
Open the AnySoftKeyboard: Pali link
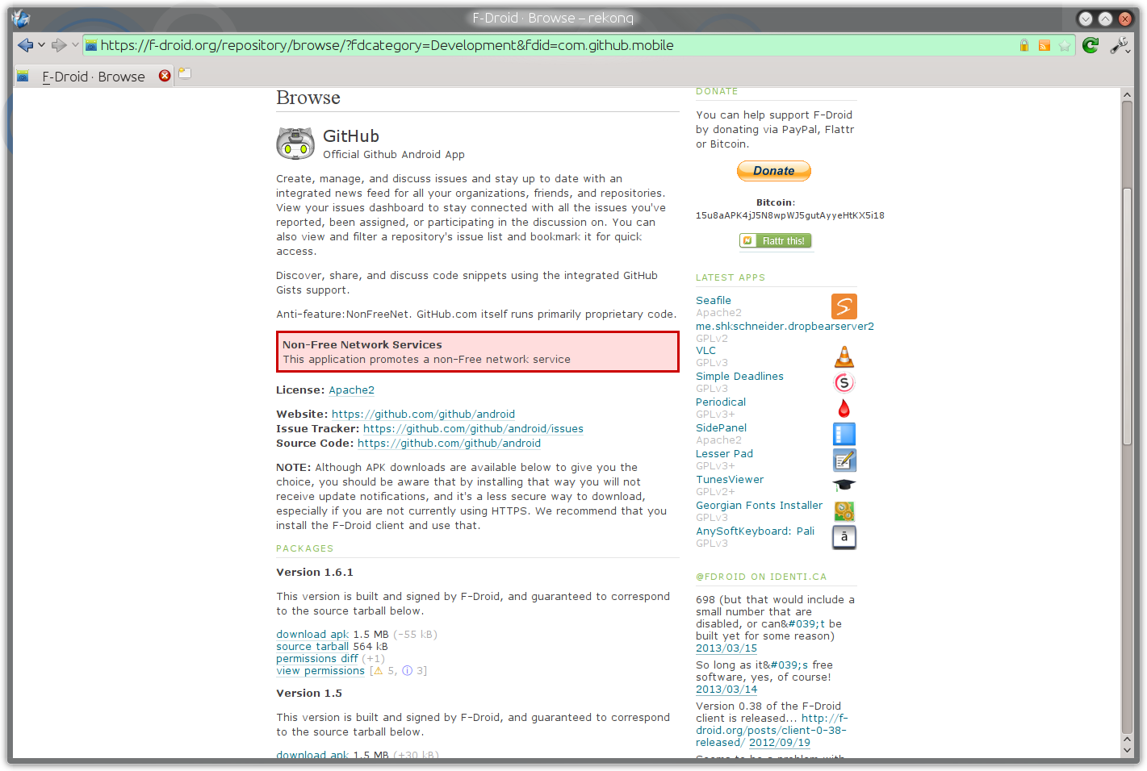756,531
